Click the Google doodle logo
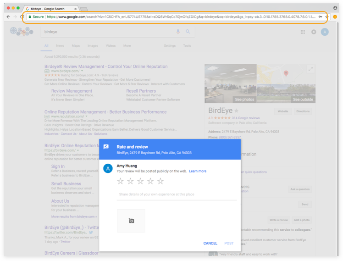 coord(22,32)
